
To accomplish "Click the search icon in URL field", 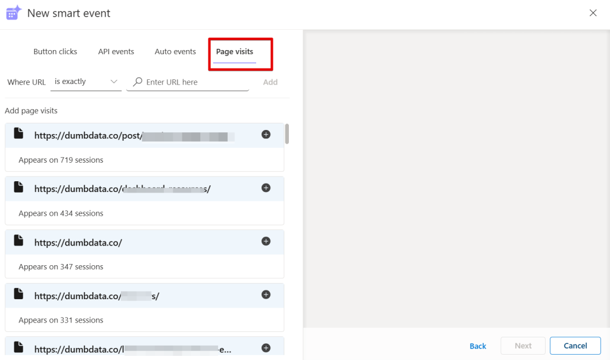I will 138,82.
